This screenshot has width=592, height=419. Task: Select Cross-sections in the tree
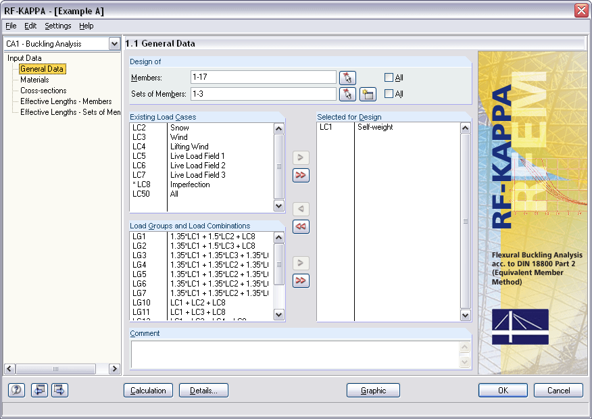[43, 91]
